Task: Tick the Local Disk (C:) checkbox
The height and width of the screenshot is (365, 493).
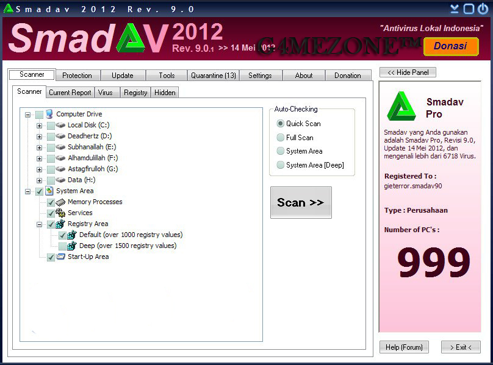Action: pos(51,126)
